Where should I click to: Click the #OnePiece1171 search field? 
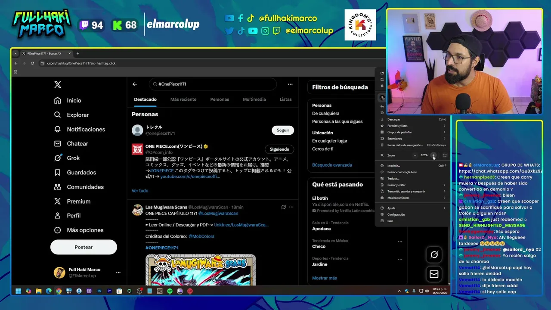(213, 84)
